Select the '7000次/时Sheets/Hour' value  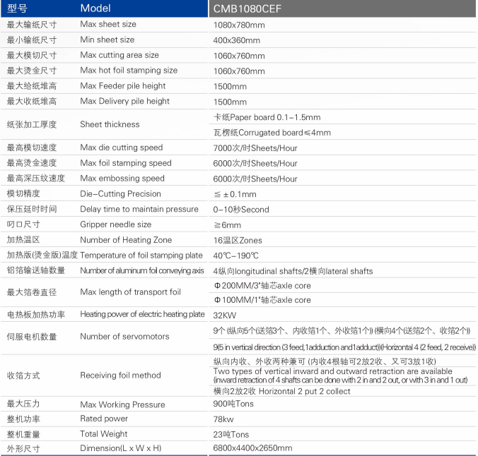[255, 148]
